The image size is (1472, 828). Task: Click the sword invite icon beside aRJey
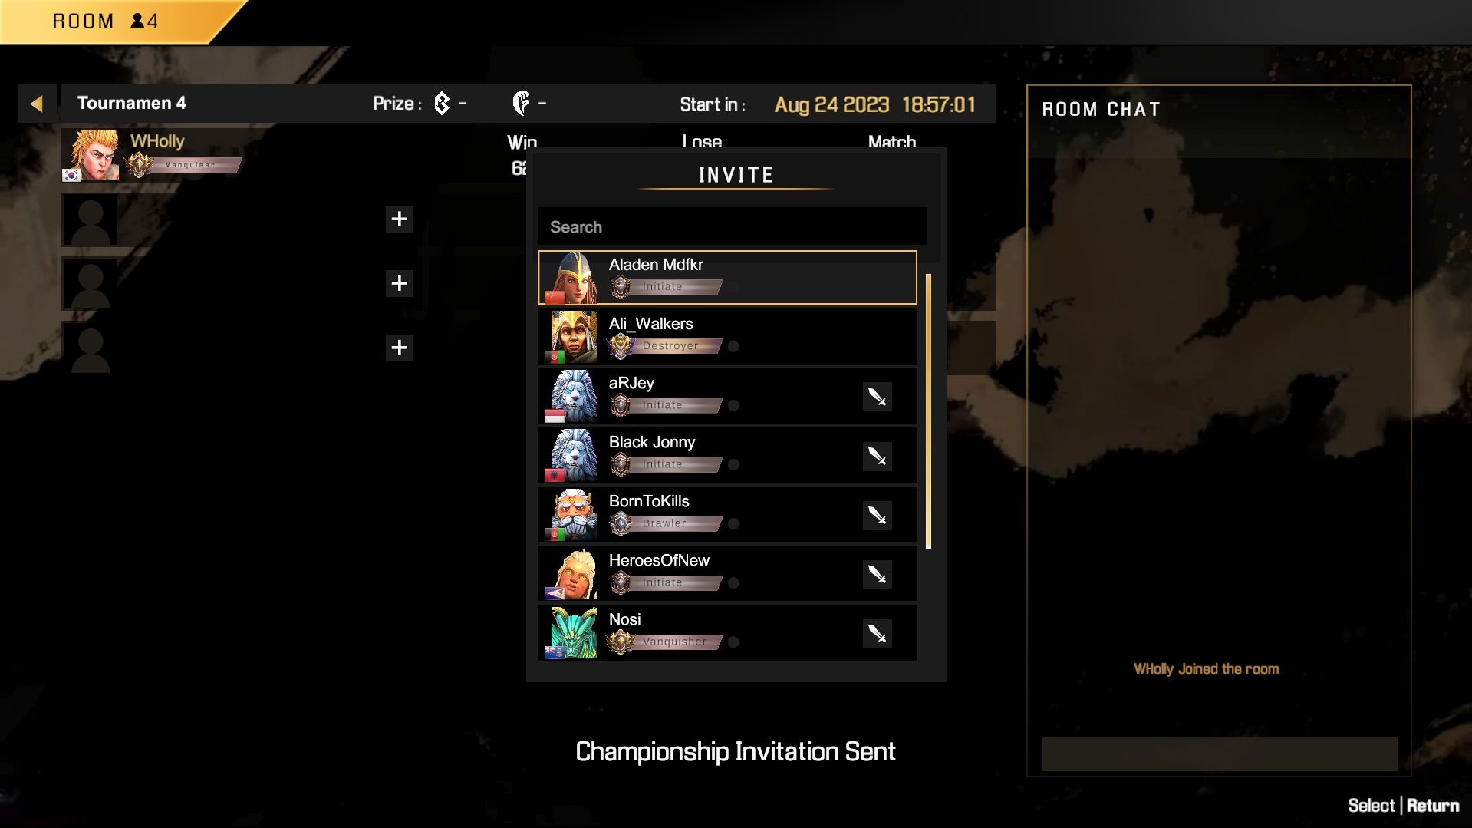[x=877, y=397]
